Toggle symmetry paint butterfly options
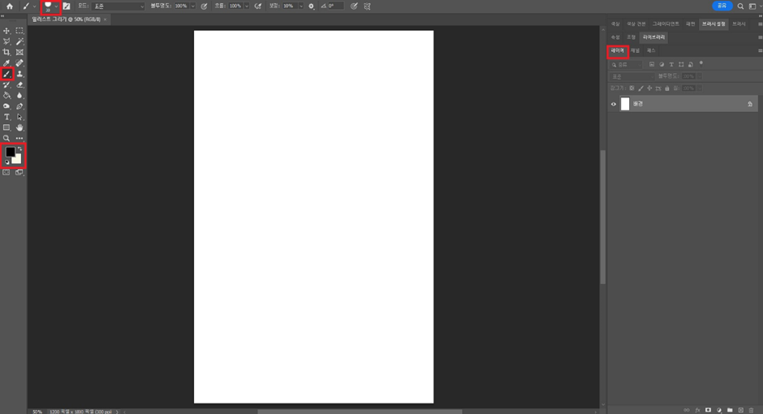Image resolution: width=763 pixels, height=414 pixels. [368, 6]
